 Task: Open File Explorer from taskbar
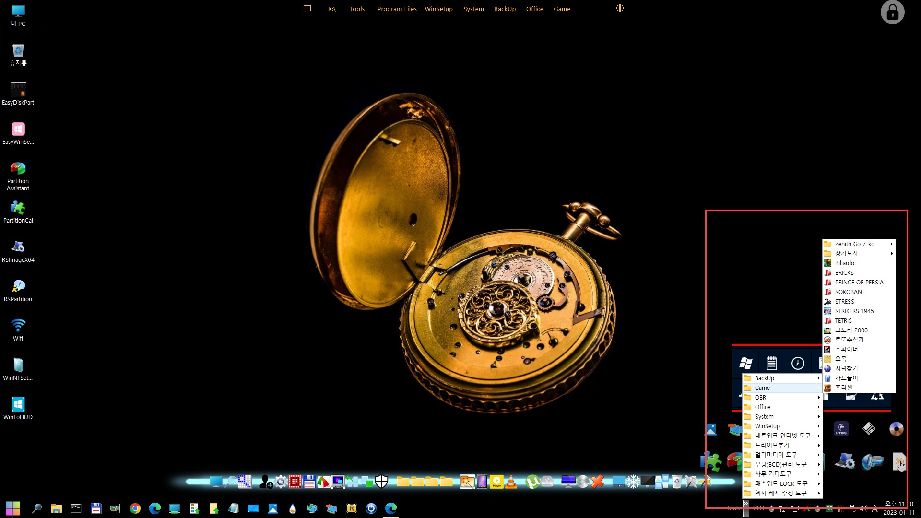(57, 508)
